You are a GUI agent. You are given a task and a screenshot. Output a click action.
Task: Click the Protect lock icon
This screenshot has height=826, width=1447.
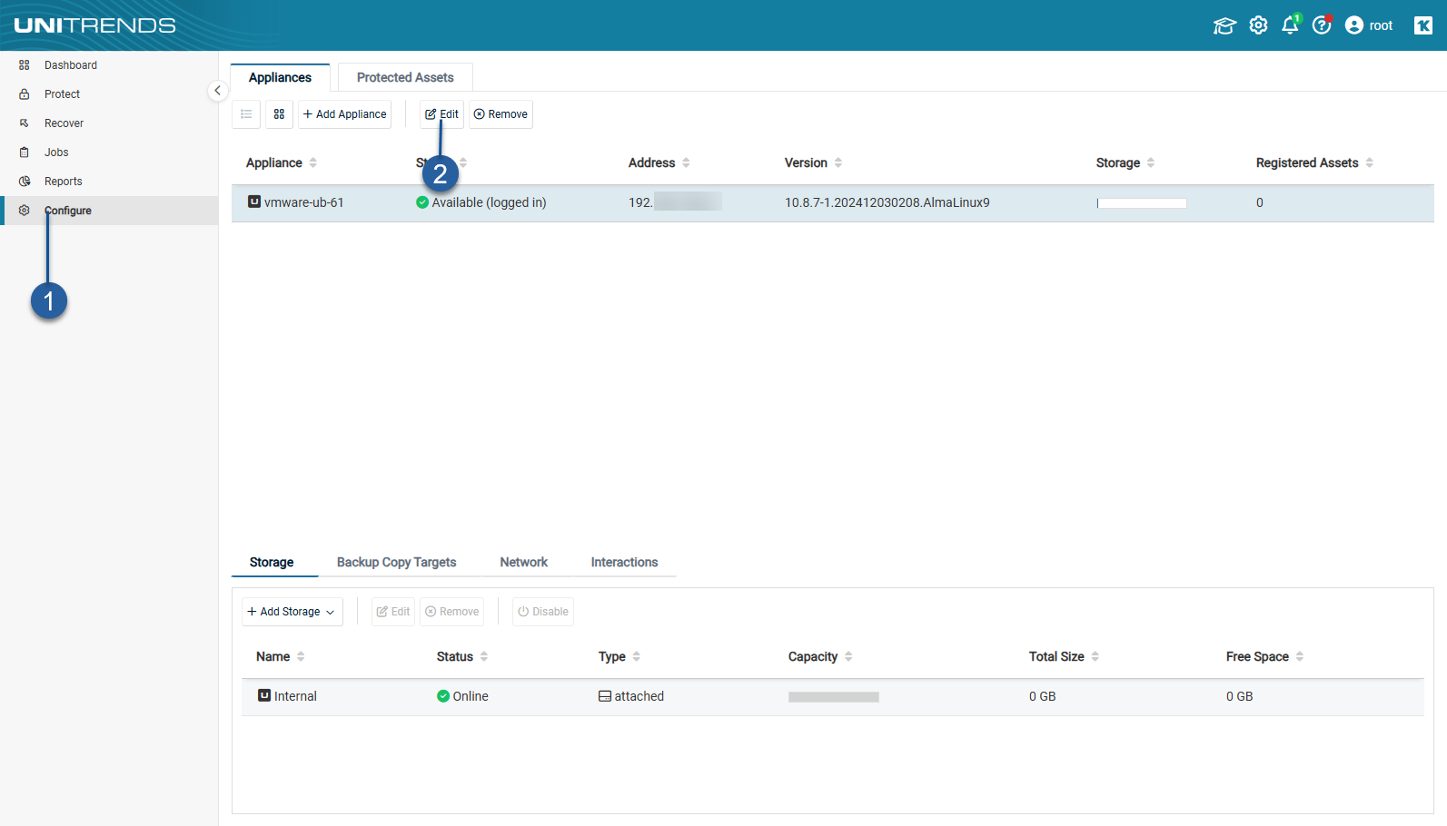[25, 94]
